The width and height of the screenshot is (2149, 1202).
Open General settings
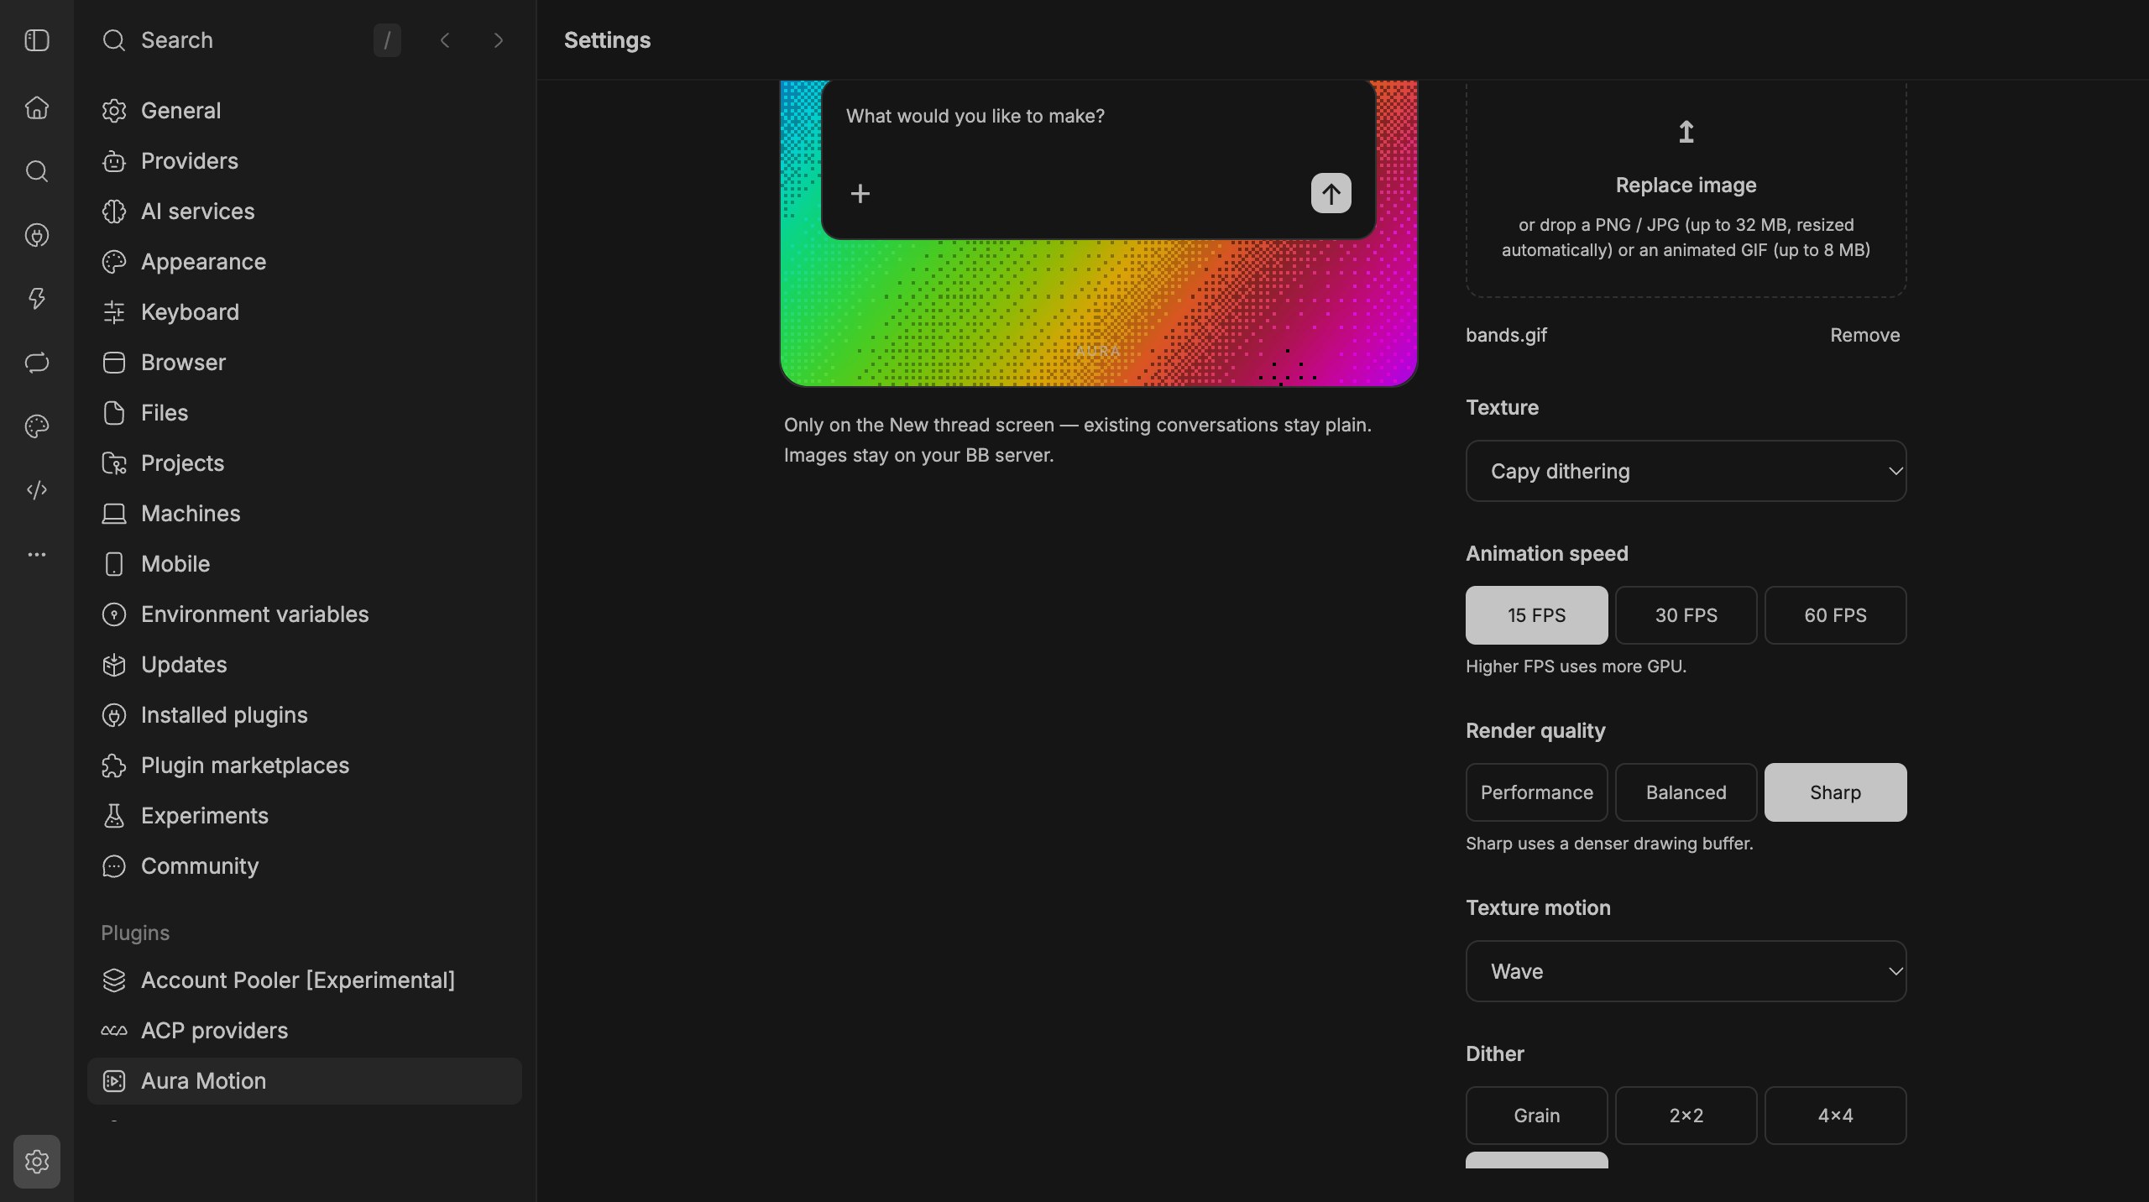click(305, 111)
